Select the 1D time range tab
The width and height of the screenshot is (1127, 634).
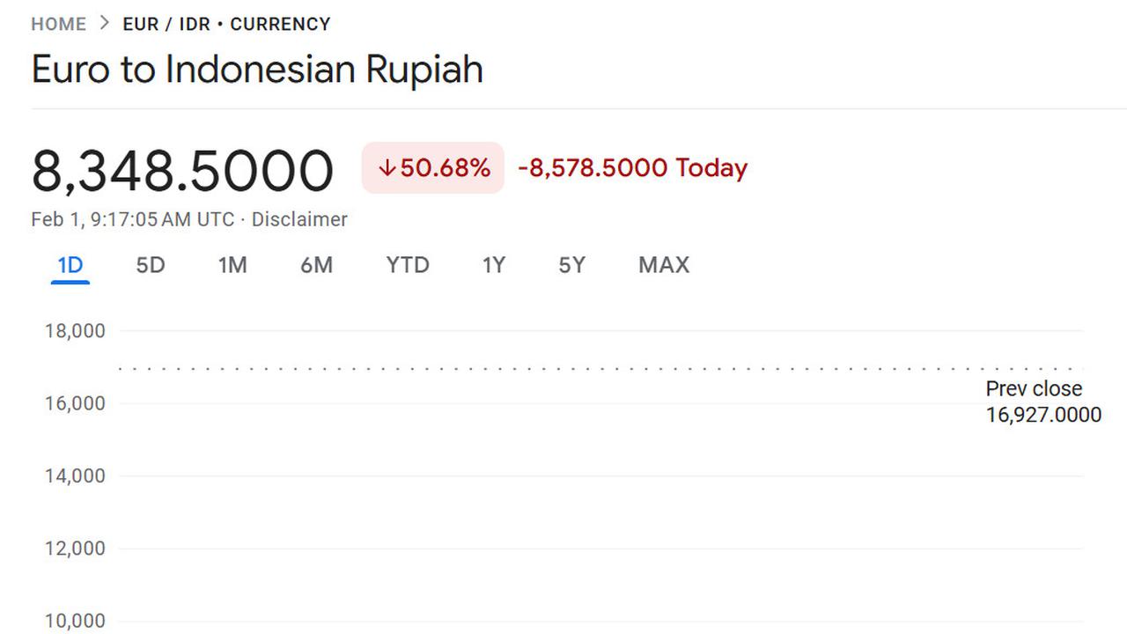tap(70, 264)
